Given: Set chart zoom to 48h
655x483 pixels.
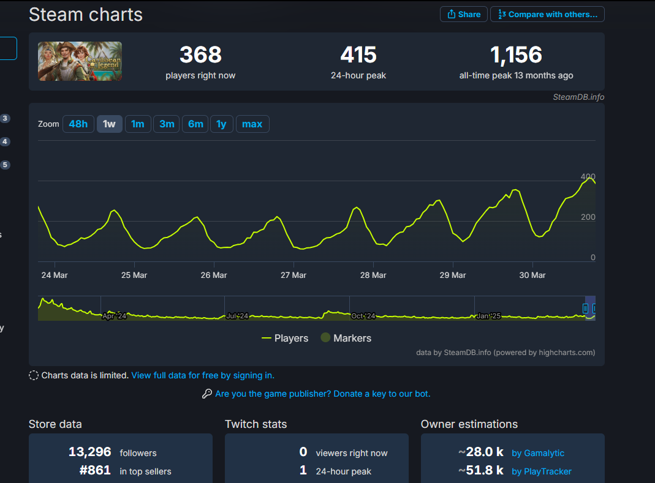Looking at the screenshot, I should [78, 124].
